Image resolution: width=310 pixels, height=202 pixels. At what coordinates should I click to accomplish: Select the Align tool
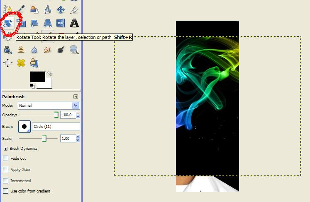point(8,63)
